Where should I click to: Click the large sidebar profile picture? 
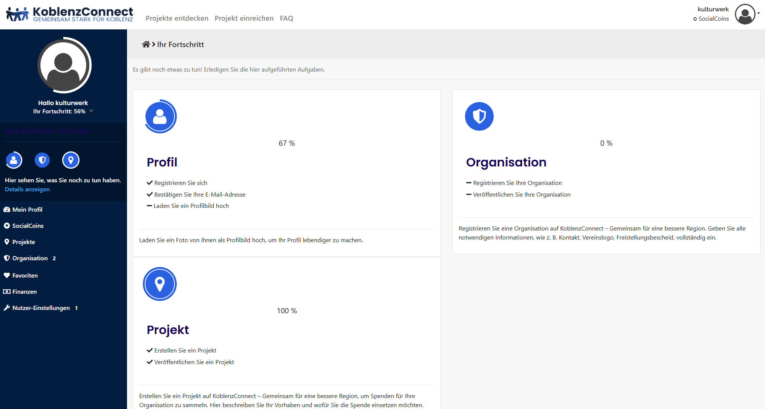tap(64, 65)
